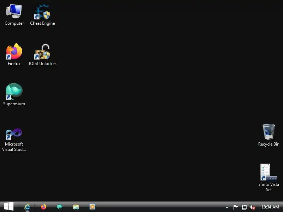
Task: Select the Supermium desktop shortcut
Action: pos(14,95)
